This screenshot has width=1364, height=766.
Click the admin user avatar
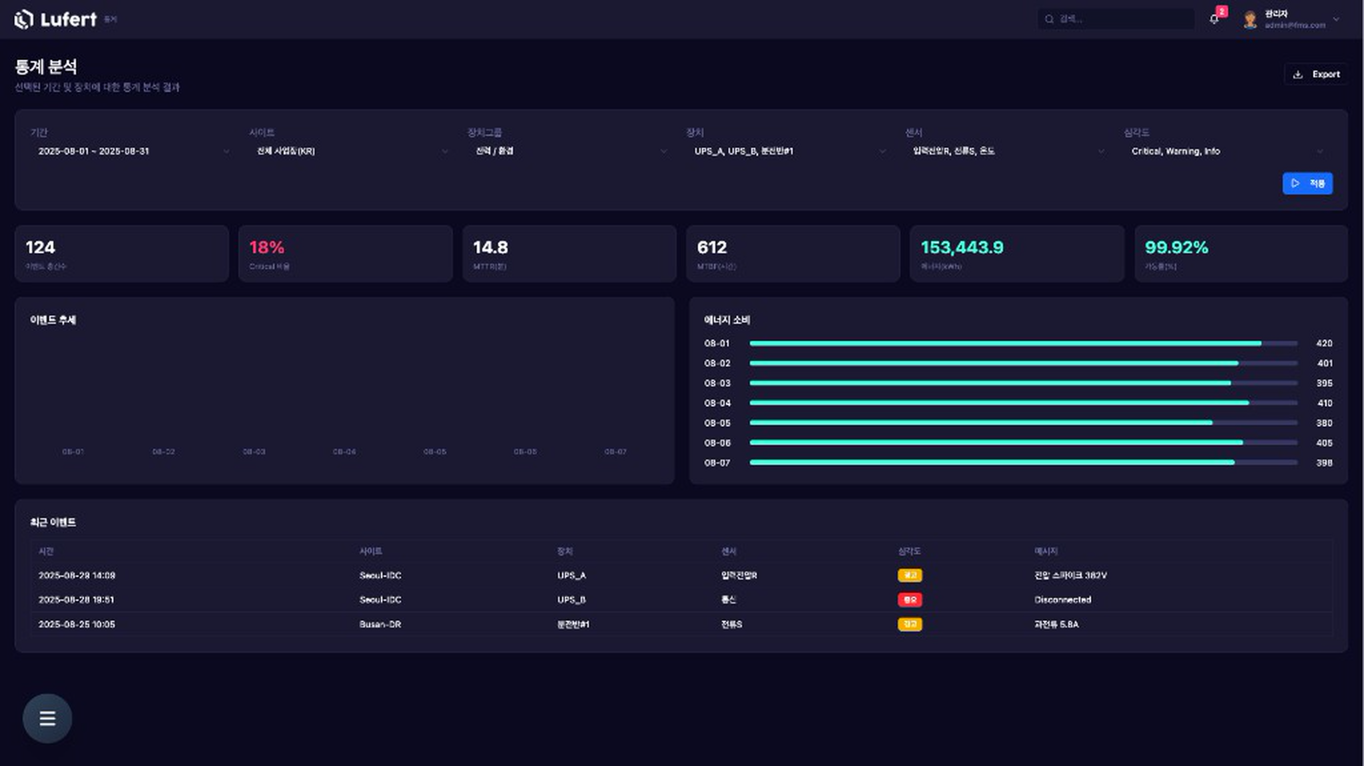[x=1250, y=19]
